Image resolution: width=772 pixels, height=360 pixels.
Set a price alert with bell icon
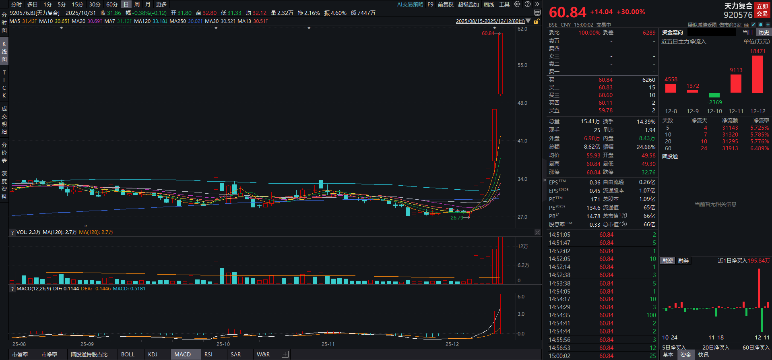click(x=760, y=25)
